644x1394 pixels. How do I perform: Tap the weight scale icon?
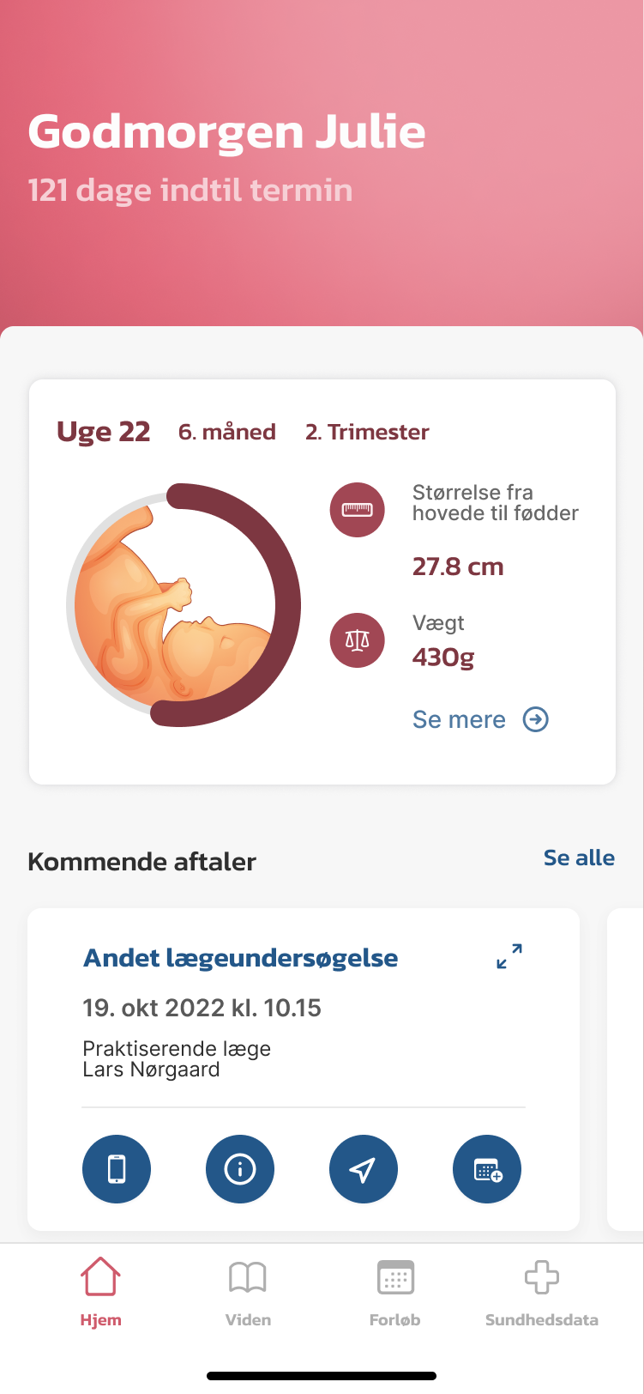pos(358,640)
